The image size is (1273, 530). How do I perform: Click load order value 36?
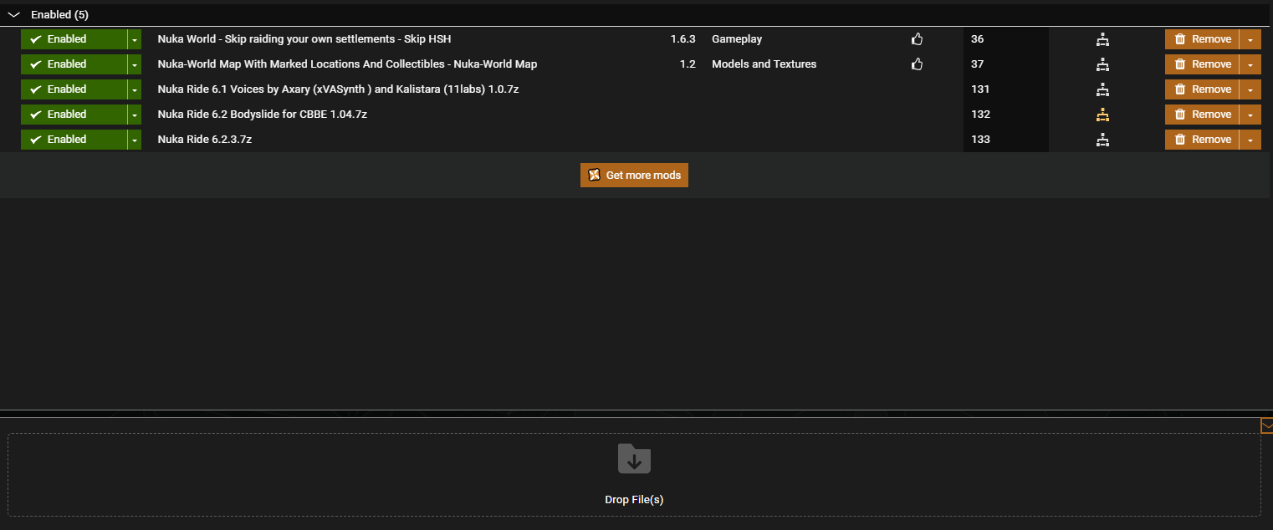pyautogui.click(x=977, y=39)
